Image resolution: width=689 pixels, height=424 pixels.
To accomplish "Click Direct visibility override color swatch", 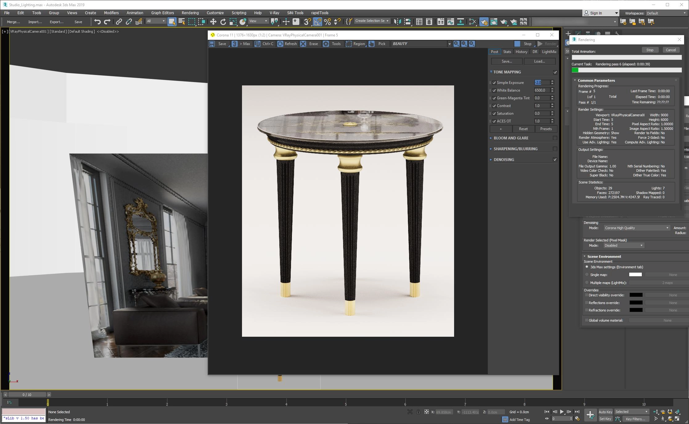I will (636, 295).
